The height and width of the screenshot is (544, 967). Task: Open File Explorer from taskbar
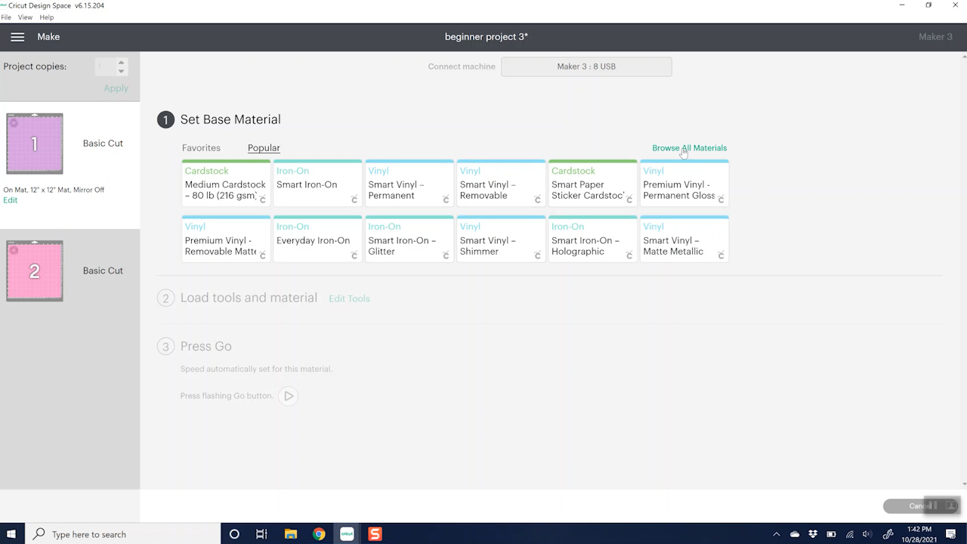pos(291,534)
